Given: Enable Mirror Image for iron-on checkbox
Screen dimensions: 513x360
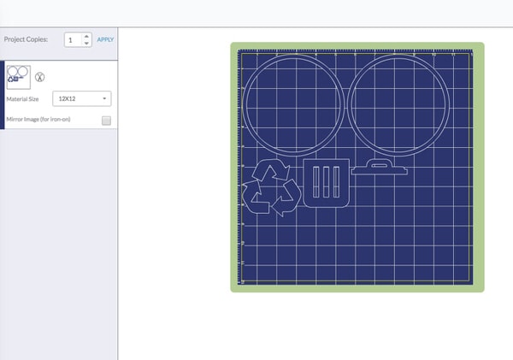Looking at the screenshot, I should 106,121.
